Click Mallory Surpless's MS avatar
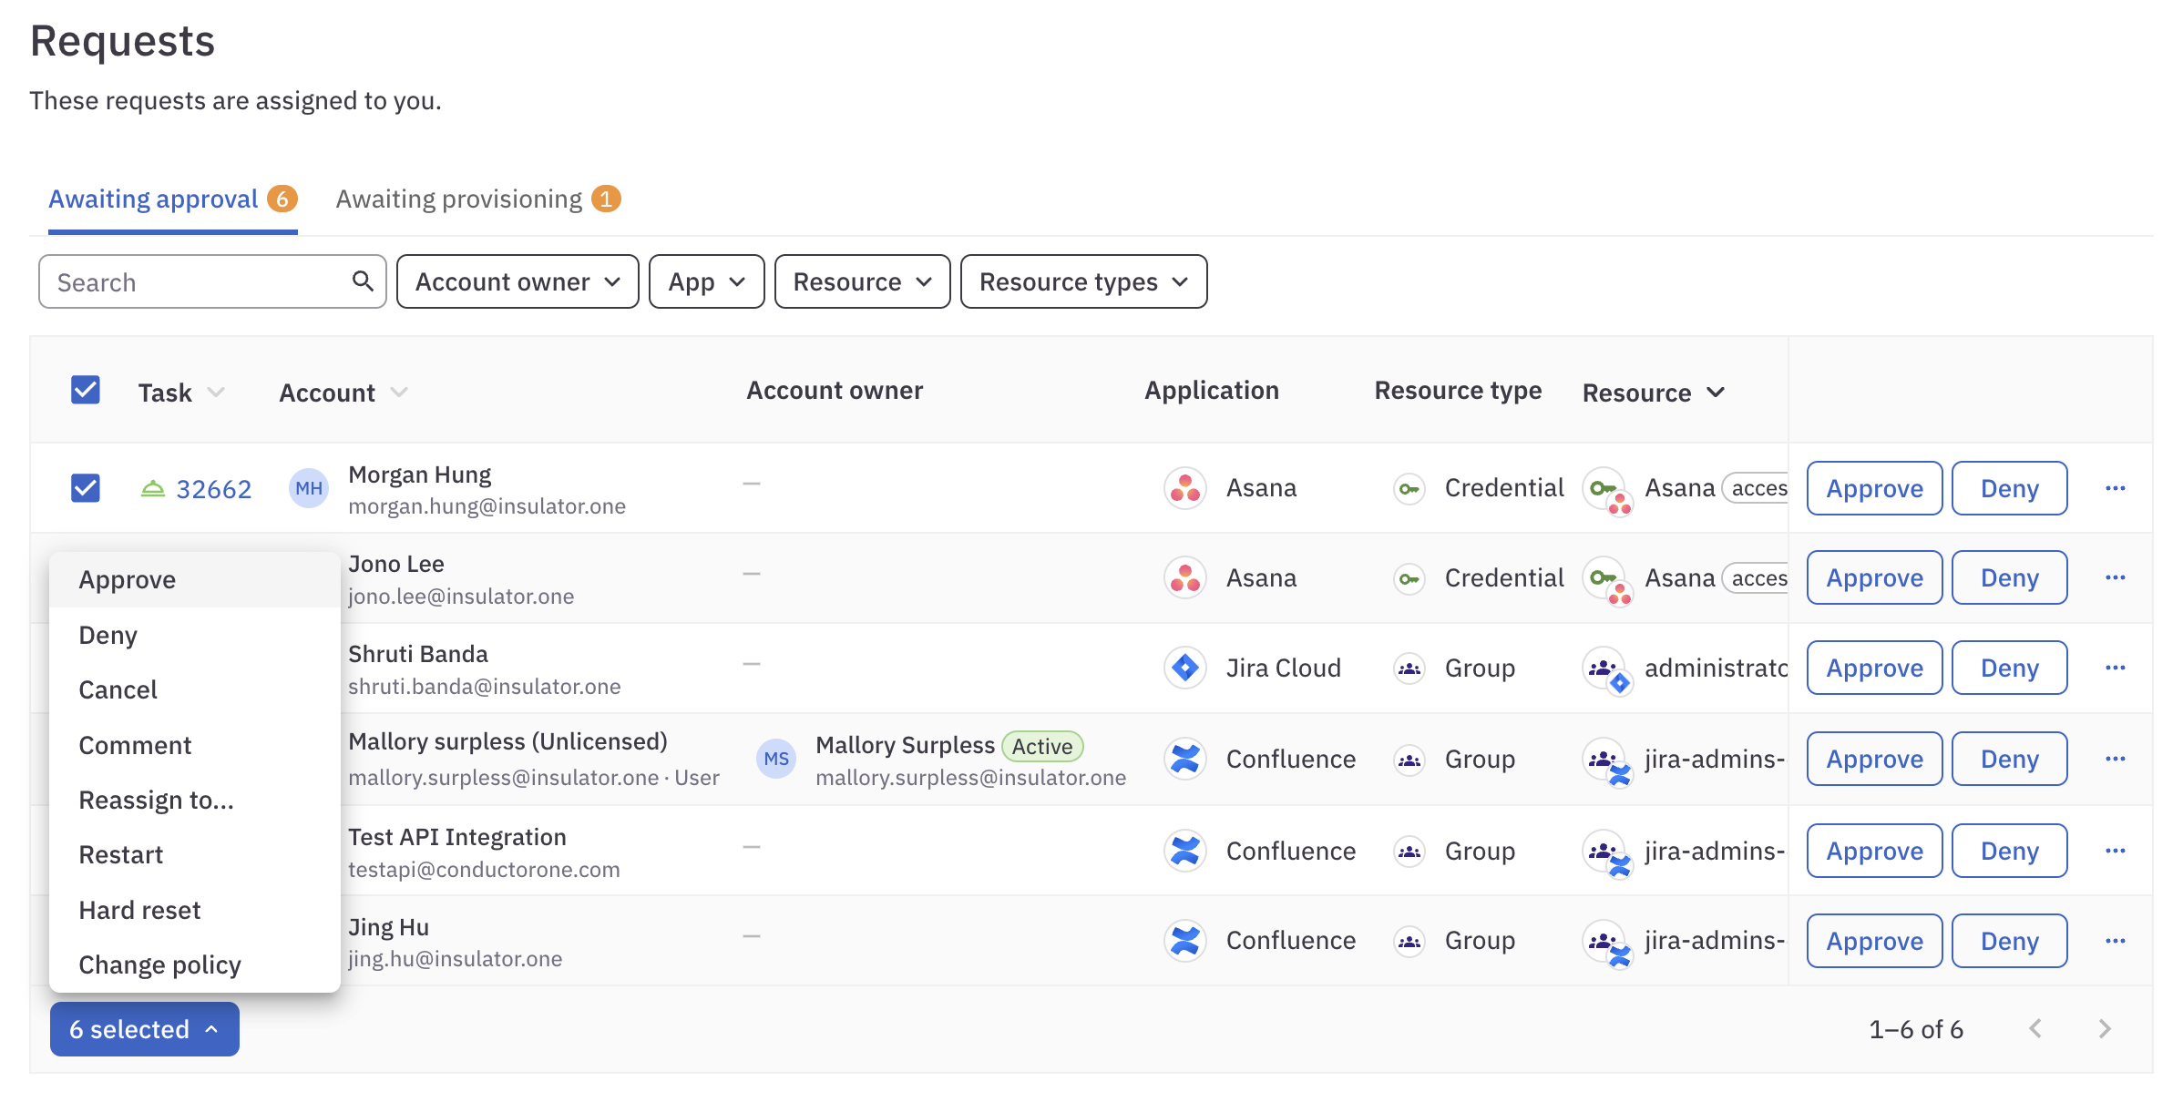This screenshot has width=2183, height=1102. point(776,759)
